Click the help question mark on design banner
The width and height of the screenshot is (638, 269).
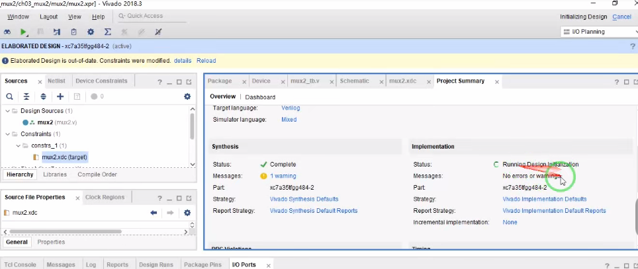point(632,46)
